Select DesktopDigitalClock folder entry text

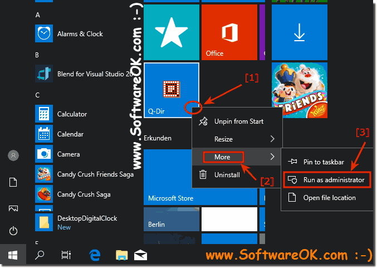pyautogui.click(x=87, y=218)
